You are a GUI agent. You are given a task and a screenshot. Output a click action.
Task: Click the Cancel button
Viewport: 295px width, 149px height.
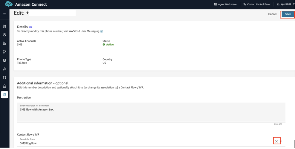(x=272, y=14)
